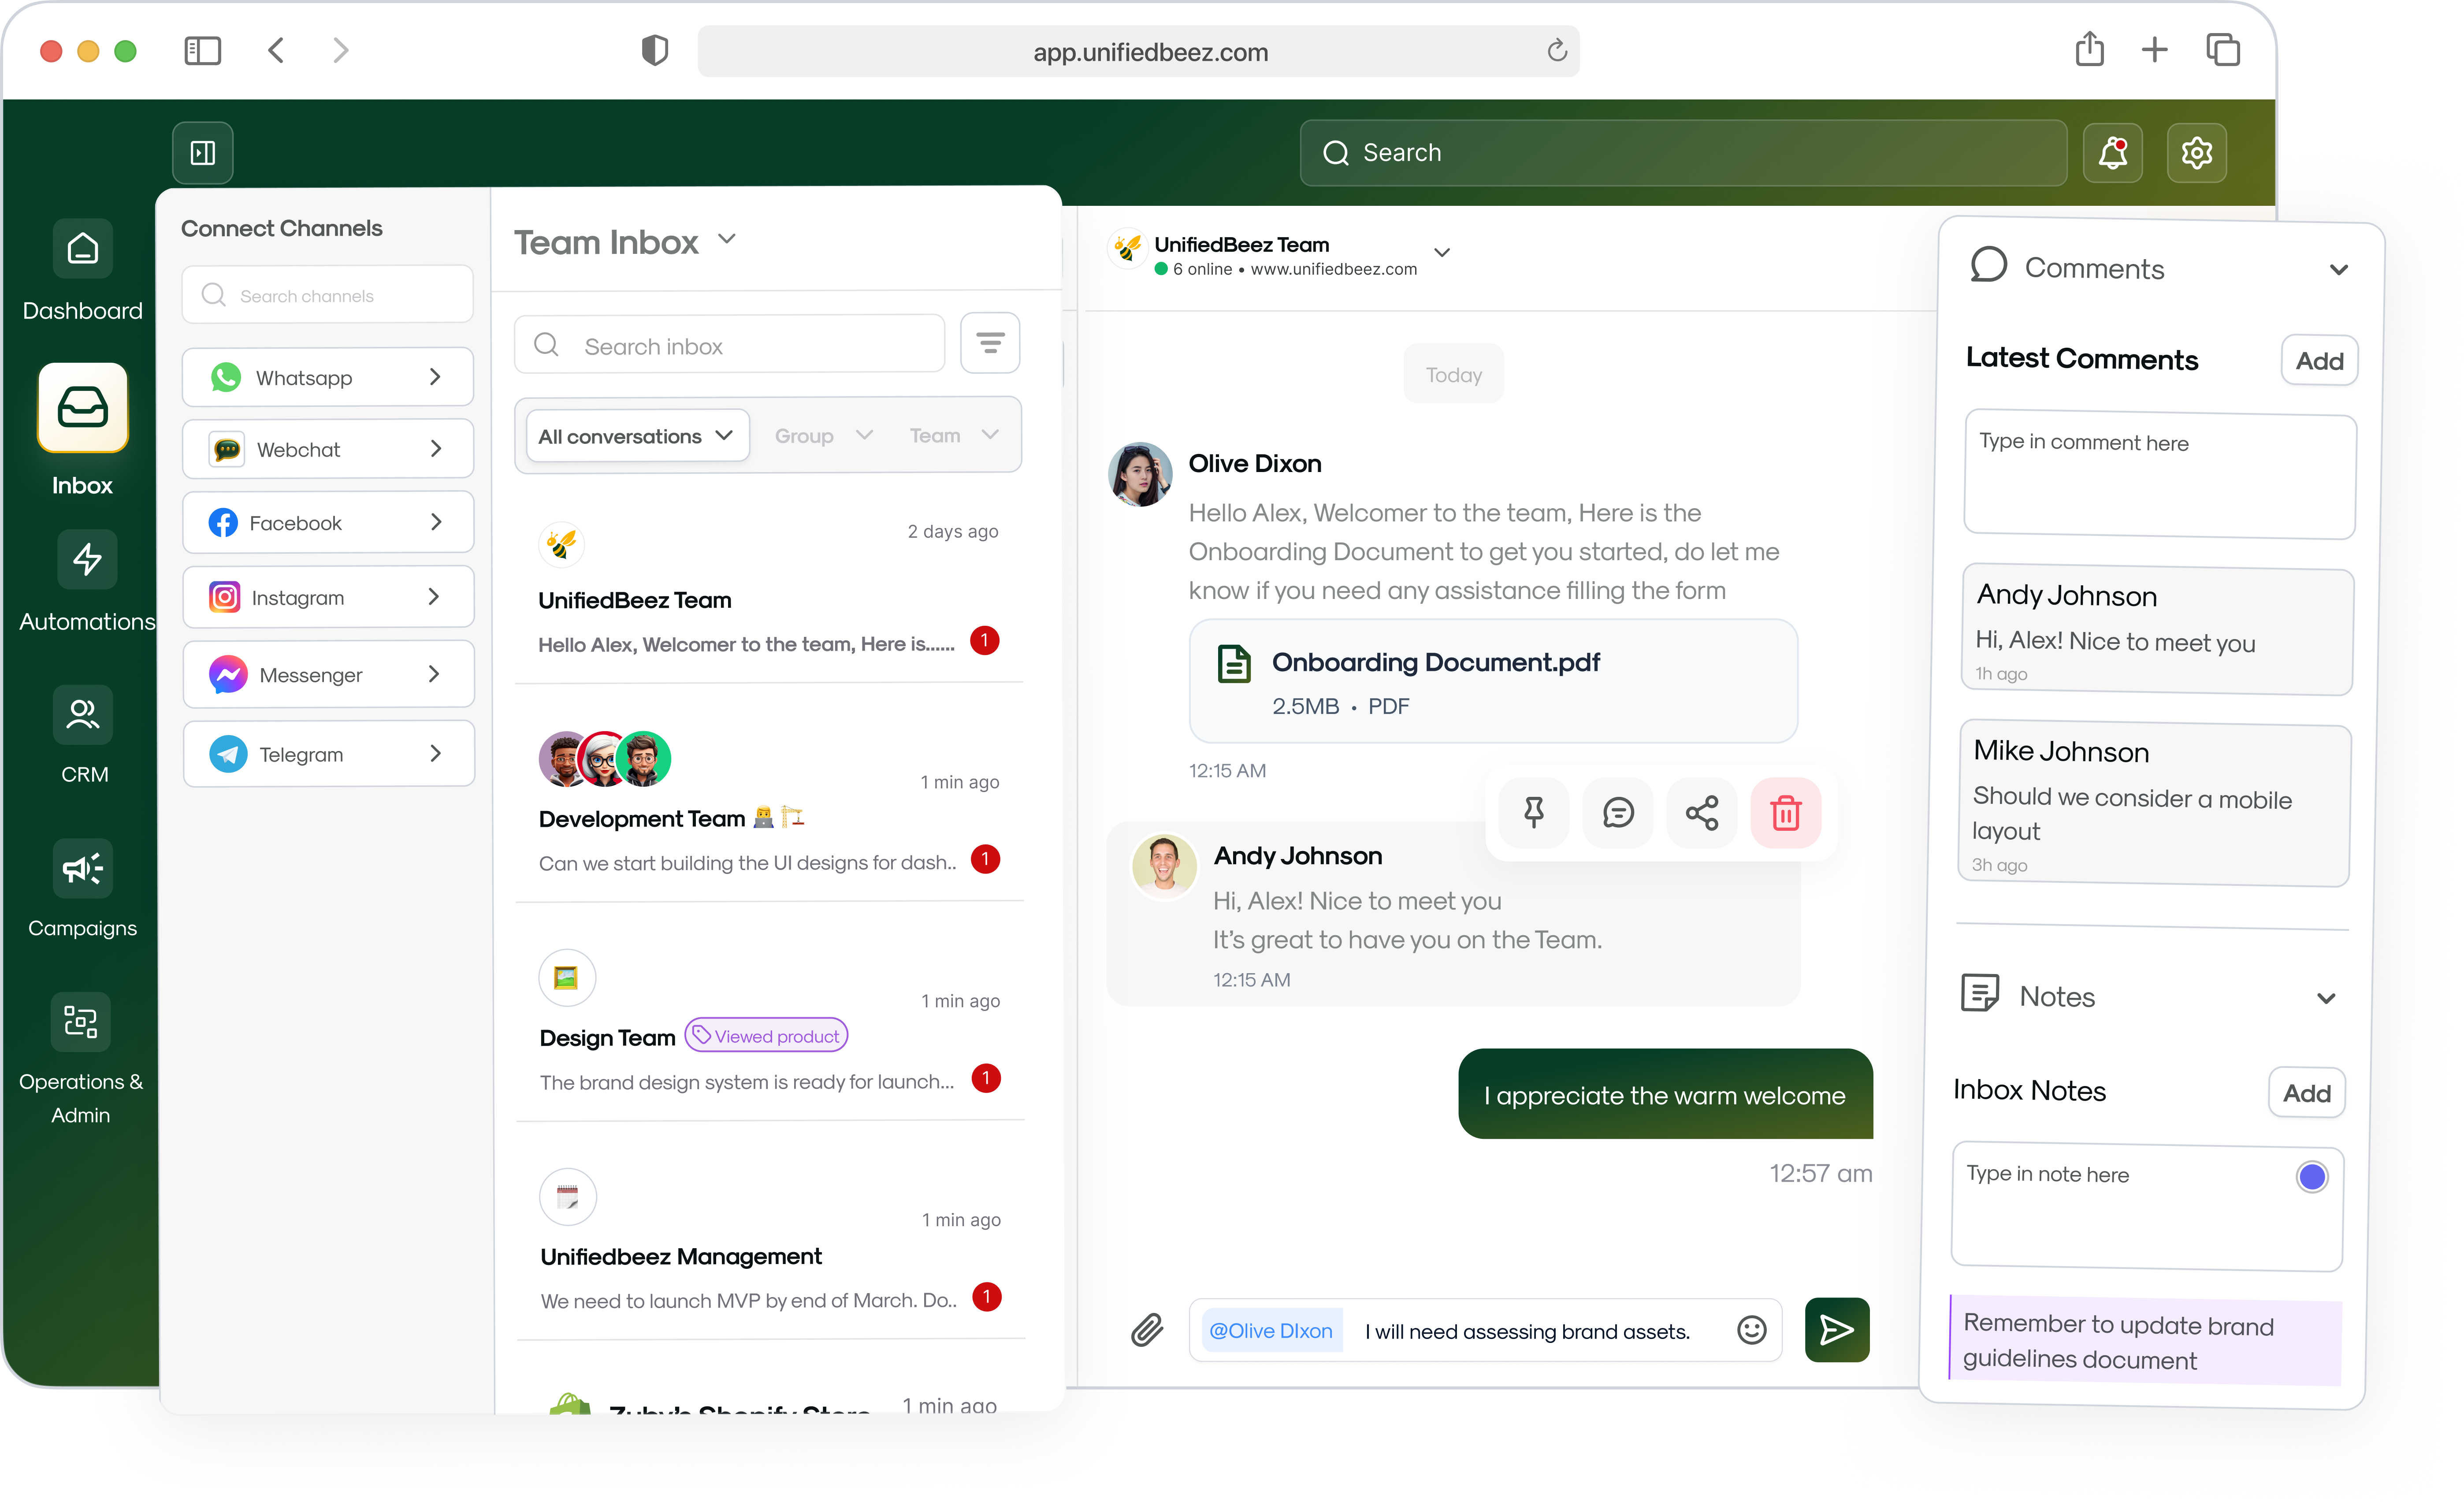The width and height of the screenshot is (2464, 1506).
Task: Open the Campaigns megaphone icon
Action: pyautogui.click(x=83, y=868)
